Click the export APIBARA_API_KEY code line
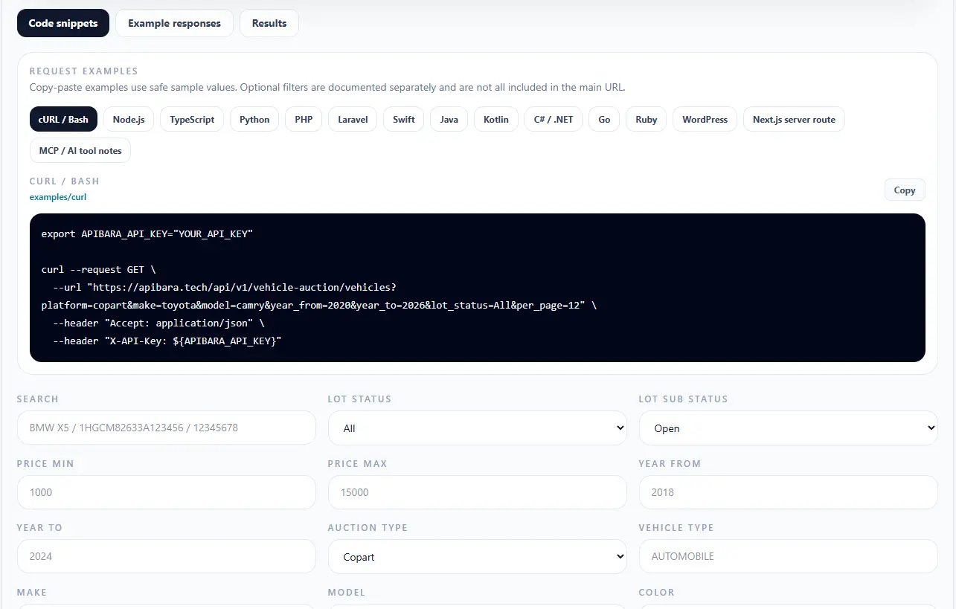Image resolution: width=956 pixels, height=609 pixels. pos(147,233)
